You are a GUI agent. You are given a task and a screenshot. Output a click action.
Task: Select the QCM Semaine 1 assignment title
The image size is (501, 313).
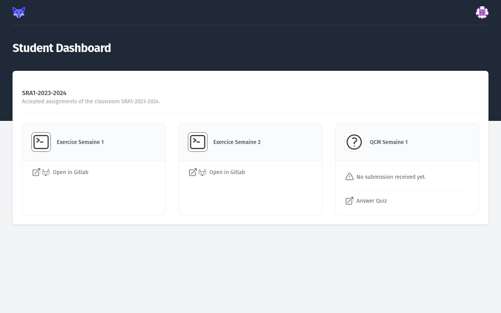click(x=389, y=142)
